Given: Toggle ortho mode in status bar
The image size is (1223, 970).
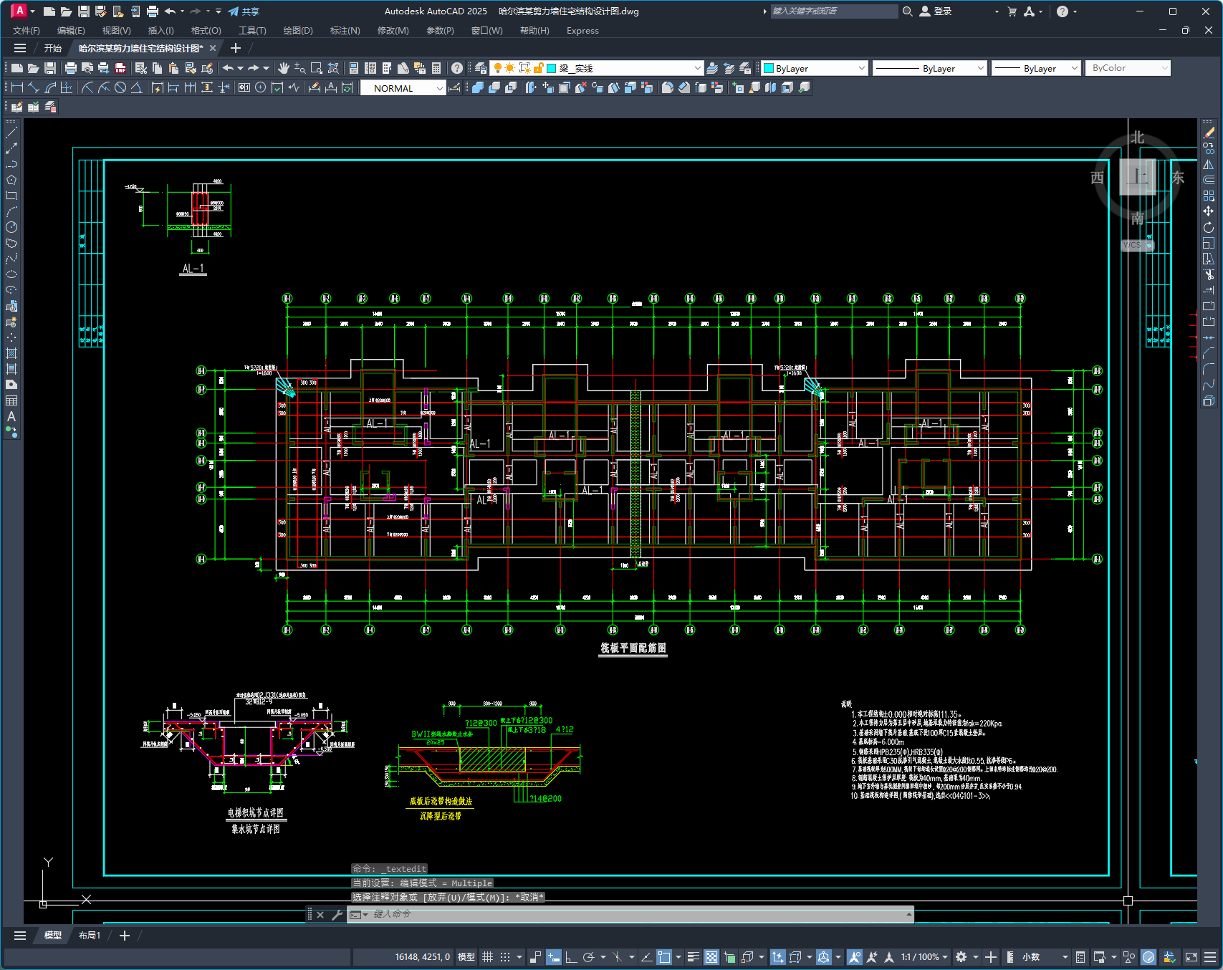Looking at the screenshot, I should 571,957.
